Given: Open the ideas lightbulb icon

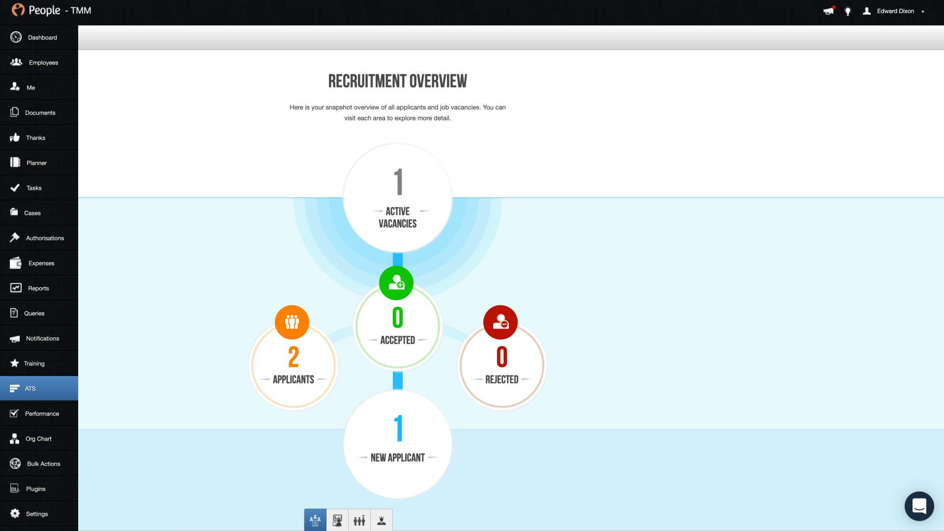Looking at the screenshot, I should tap(849, 11).
